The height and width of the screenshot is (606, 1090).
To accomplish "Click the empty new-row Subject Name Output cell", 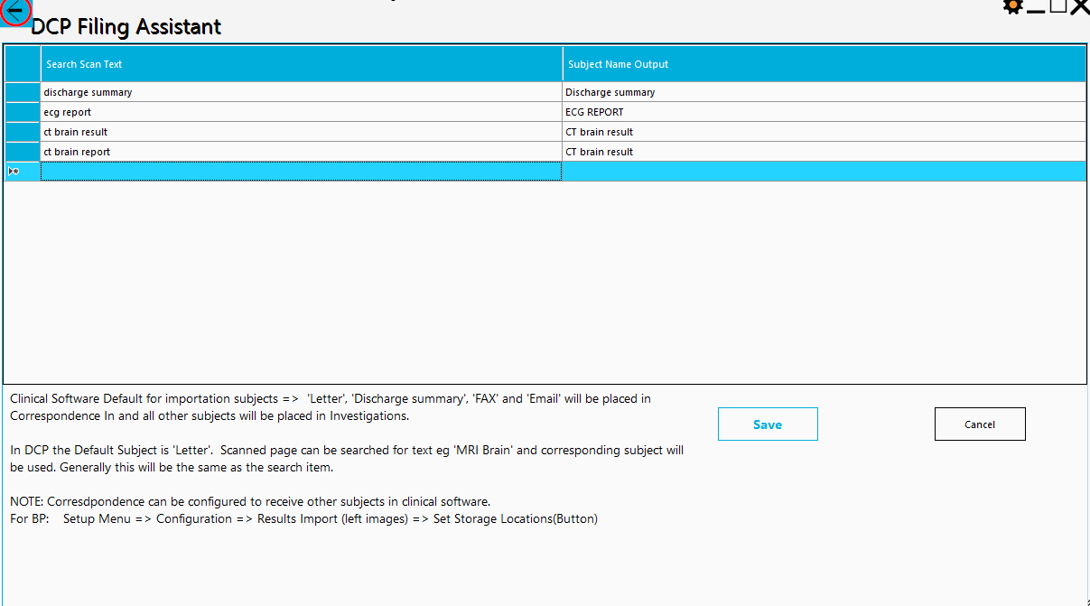I will click(x=824, y=172).
